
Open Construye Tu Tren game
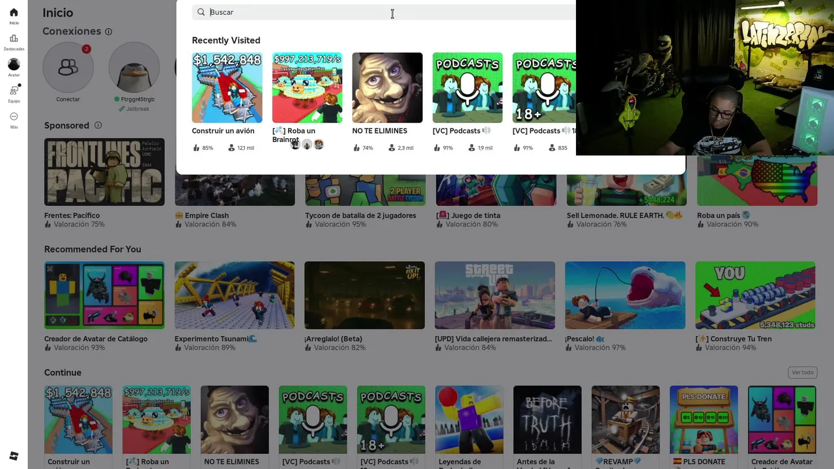coord(755,295)
